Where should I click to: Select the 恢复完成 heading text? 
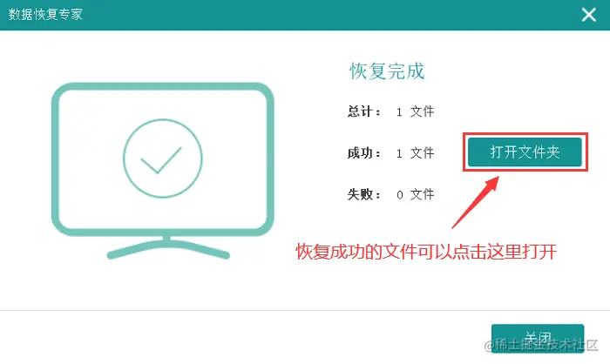click(387, 71)
